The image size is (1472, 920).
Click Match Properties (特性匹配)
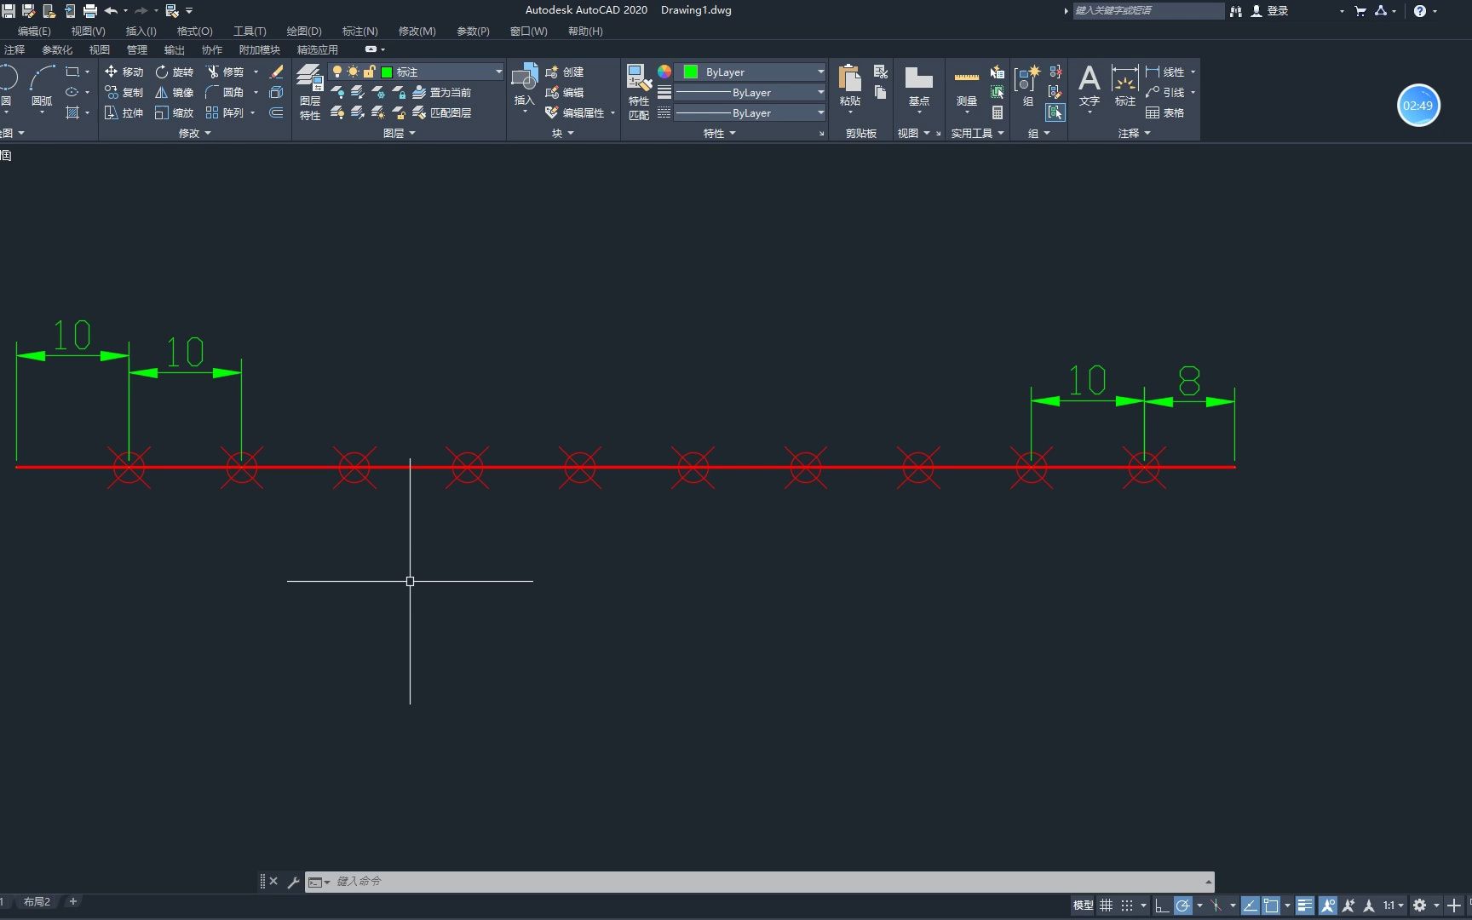point(639,92)
